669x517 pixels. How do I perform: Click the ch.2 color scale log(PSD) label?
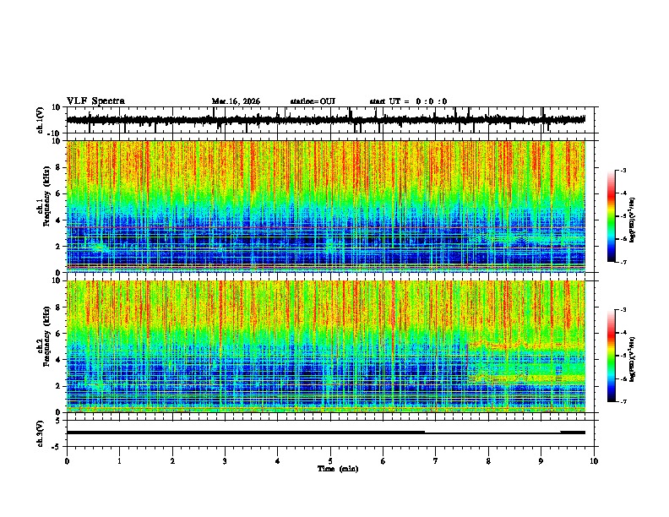coord(633,360)
